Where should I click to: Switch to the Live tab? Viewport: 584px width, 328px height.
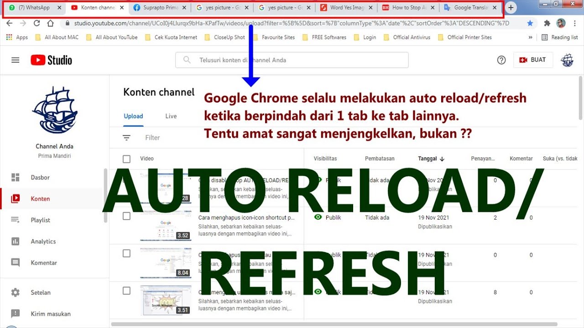click(x=171, y=116)
